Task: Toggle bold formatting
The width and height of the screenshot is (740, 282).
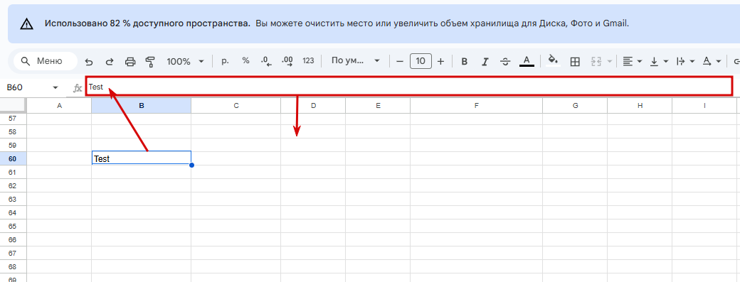Action: 465,61
